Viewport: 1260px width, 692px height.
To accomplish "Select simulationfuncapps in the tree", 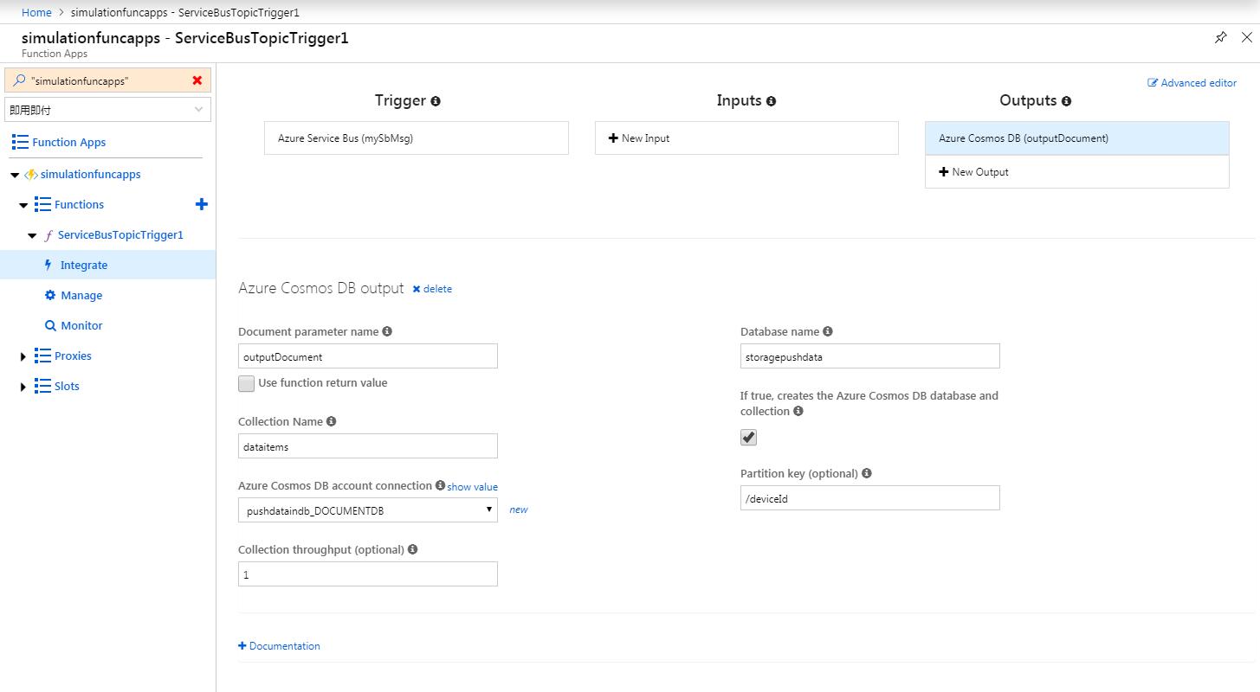I will point(91,175).
